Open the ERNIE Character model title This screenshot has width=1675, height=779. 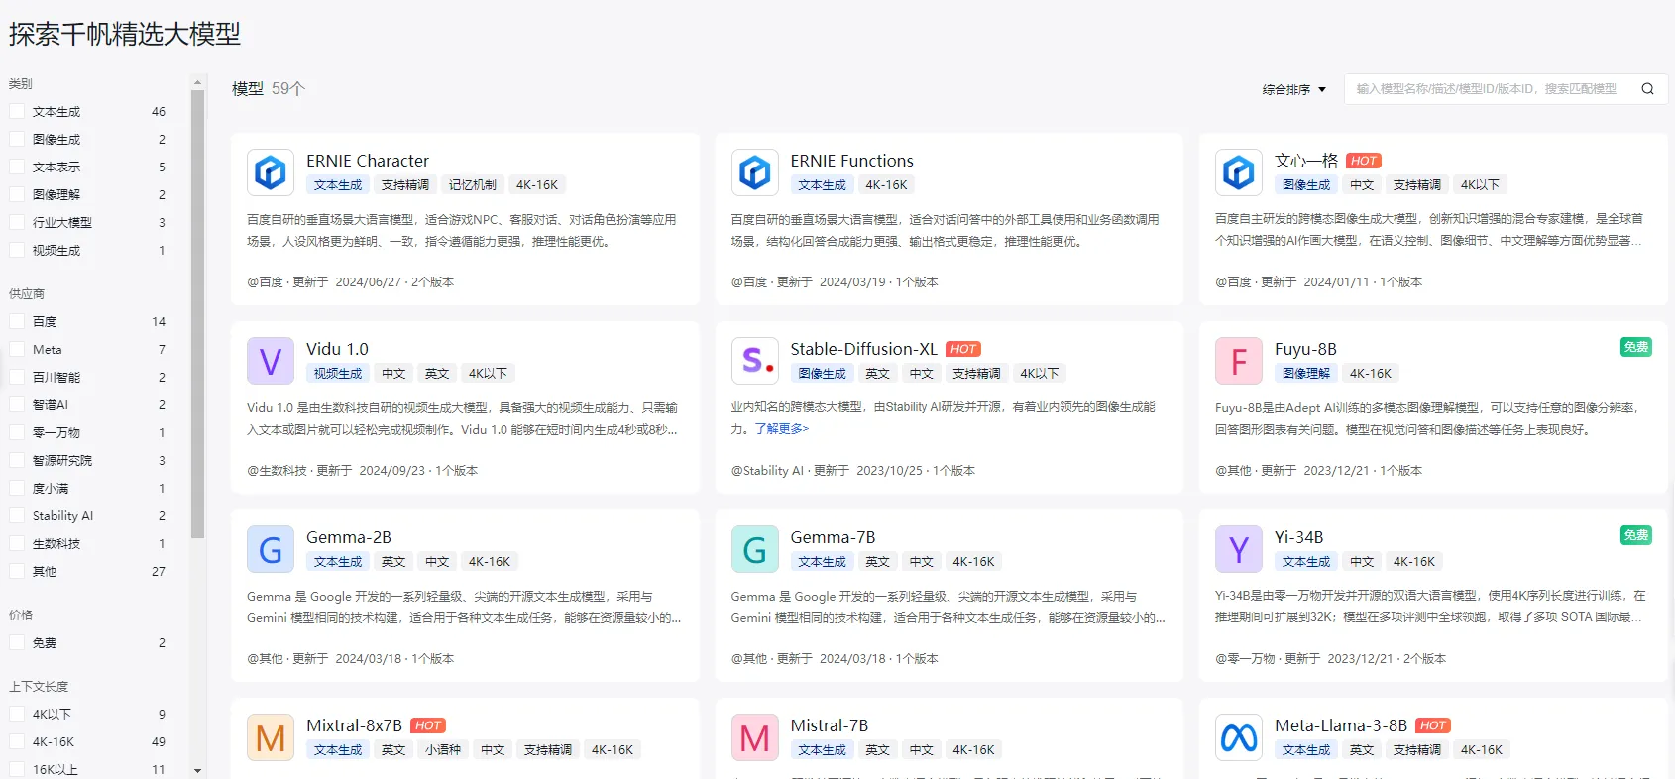[368, 161]
